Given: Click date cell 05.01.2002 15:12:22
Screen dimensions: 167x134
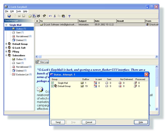Looking at the screenshot, I should point(104,25).
